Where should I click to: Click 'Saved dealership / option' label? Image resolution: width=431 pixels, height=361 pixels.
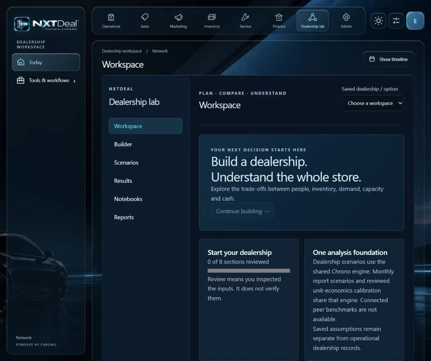pos(370,89)
